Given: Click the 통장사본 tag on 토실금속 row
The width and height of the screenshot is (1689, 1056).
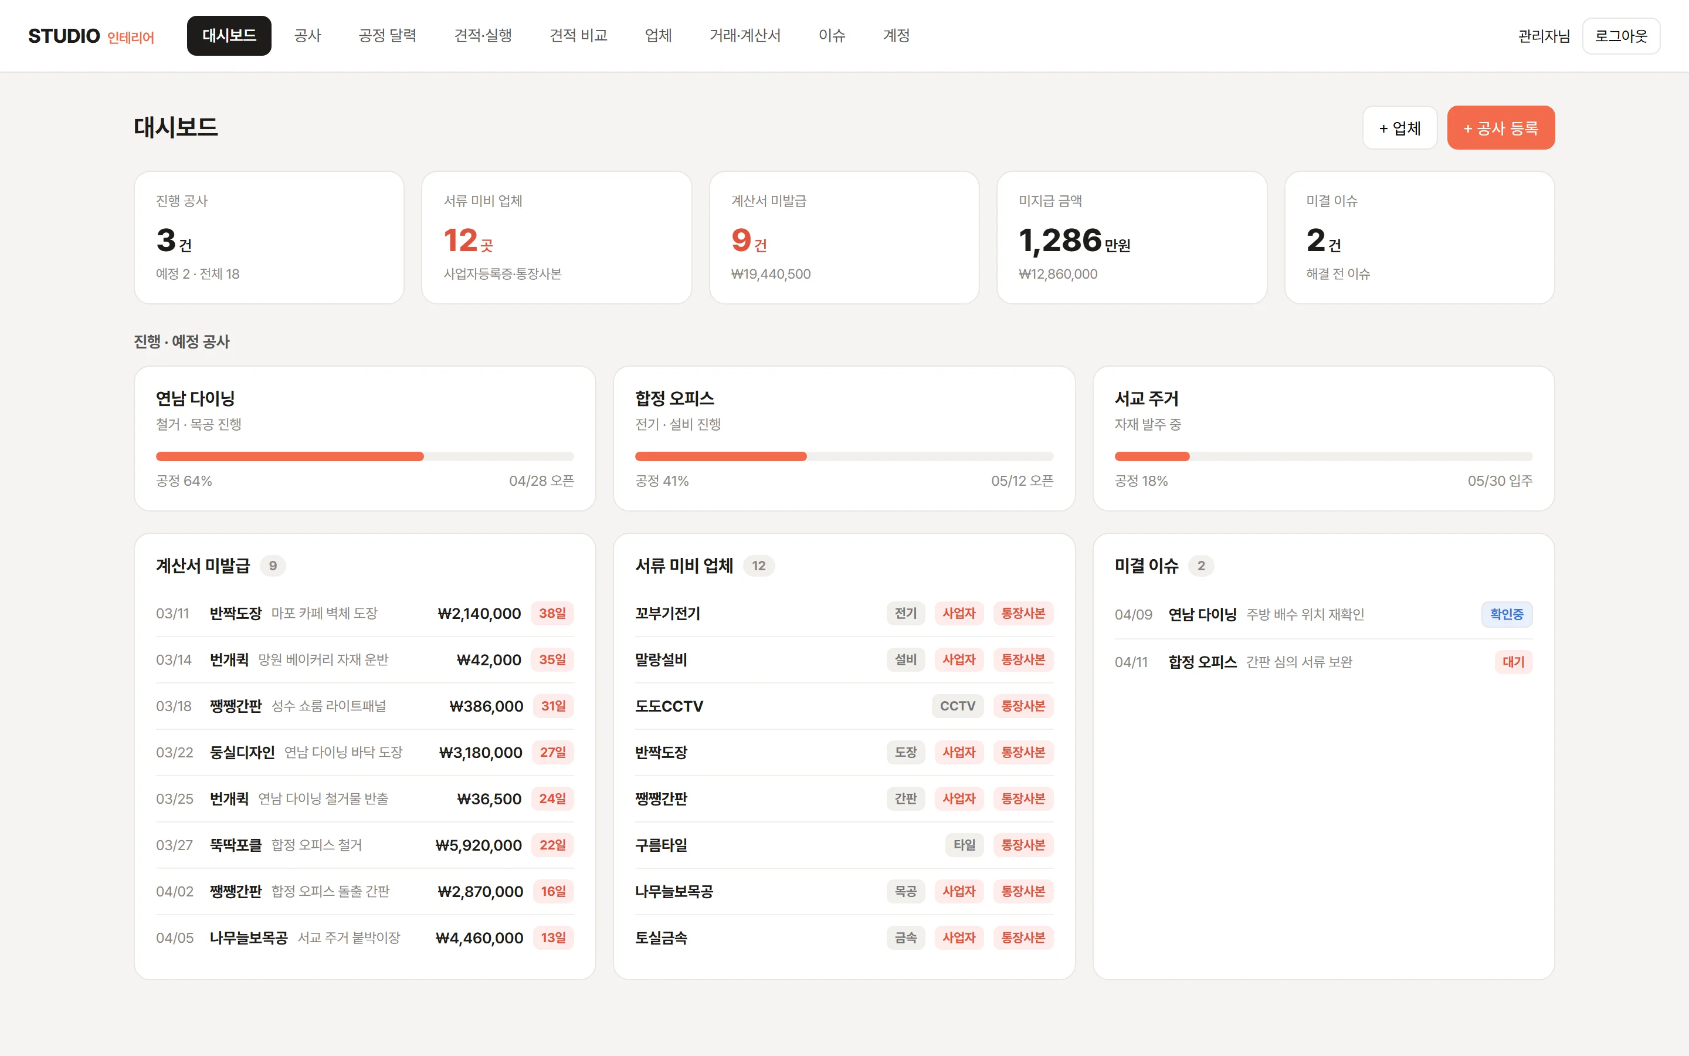Looking at the screenshot, I should 1023,938.
